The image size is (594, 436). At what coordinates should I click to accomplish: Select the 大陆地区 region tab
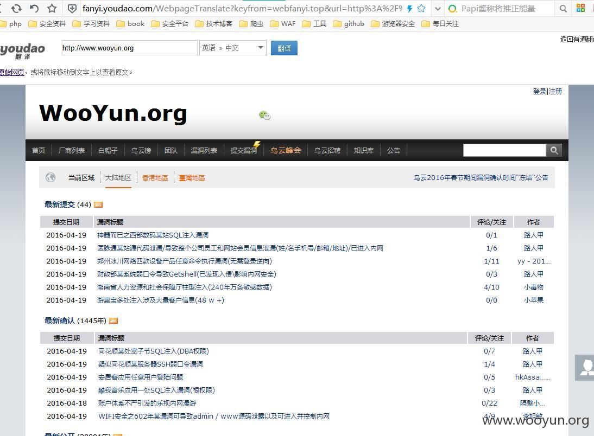[118, 177]
